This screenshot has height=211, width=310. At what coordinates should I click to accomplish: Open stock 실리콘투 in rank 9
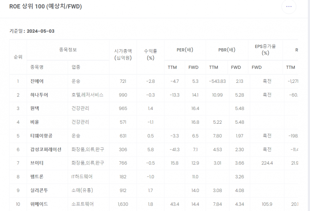click(x=39, y=191)
